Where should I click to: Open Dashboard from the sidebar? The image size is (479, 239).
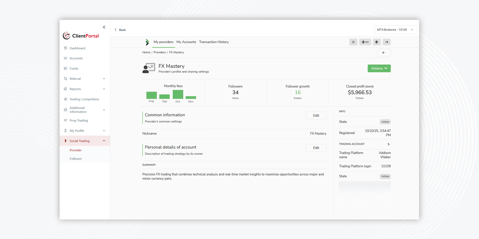(x=77, y=48)
